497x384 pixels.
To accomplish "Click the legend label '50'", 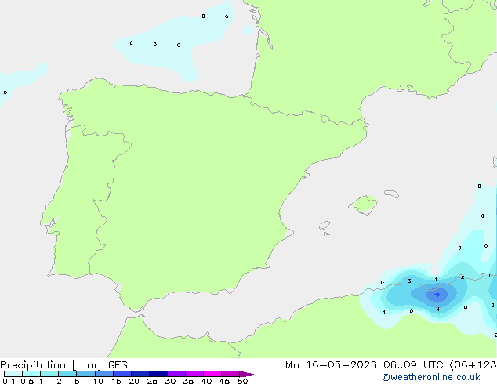I will (242, 381).
